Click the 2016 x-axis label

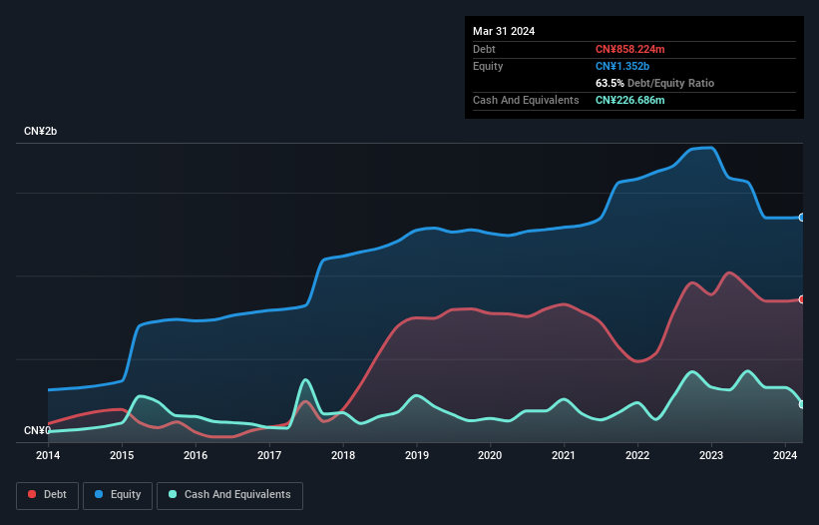coord(196,455)
